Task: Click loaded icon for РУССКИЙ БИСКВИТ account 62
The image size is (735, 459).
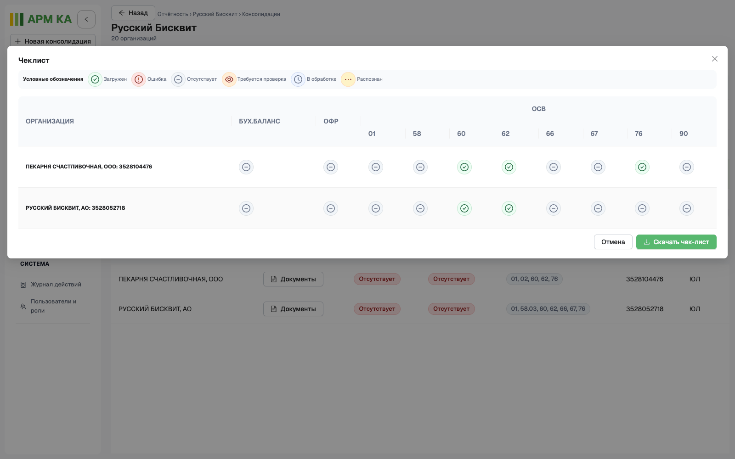Action: click(x=509, y=208)
